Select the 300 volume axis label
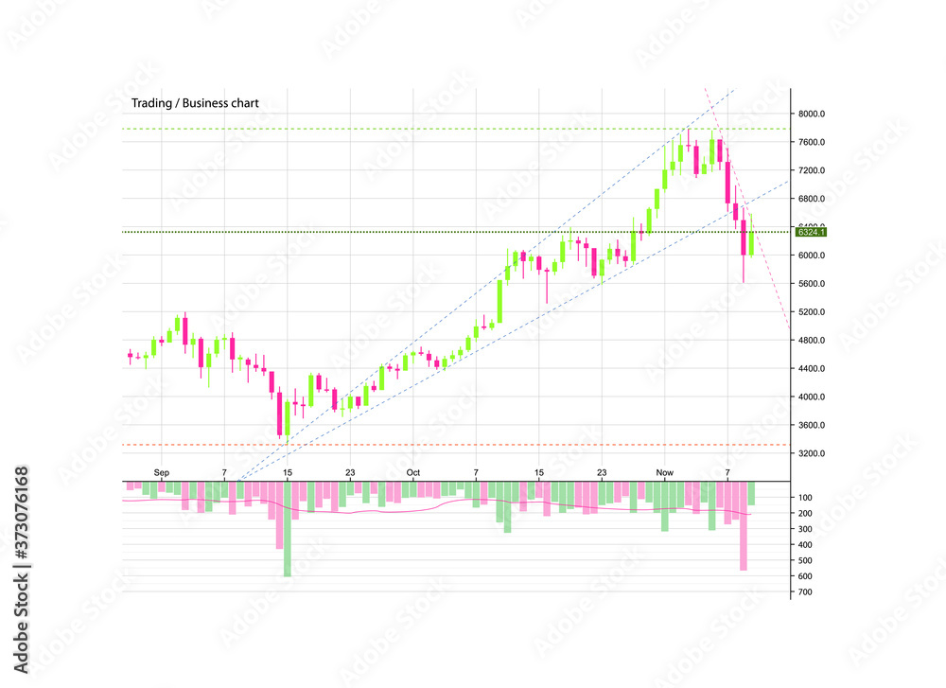This screenshot has height=688, width=946. tap(805, 529)
